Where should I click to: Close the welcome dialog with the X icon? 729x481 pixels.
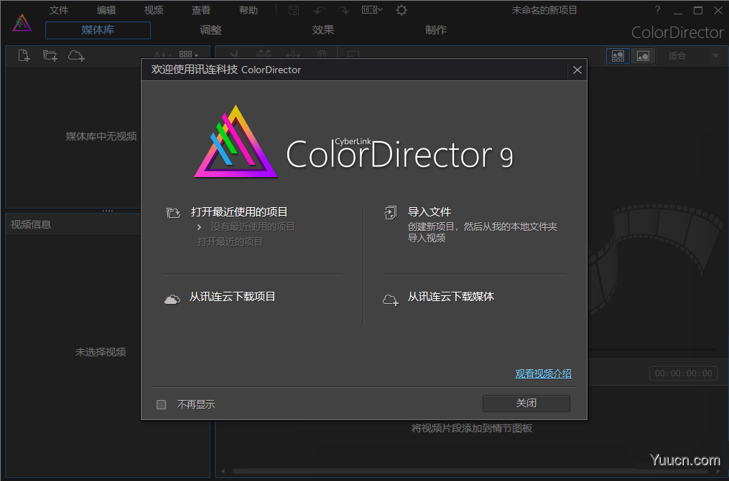click(x=577, y=70)
